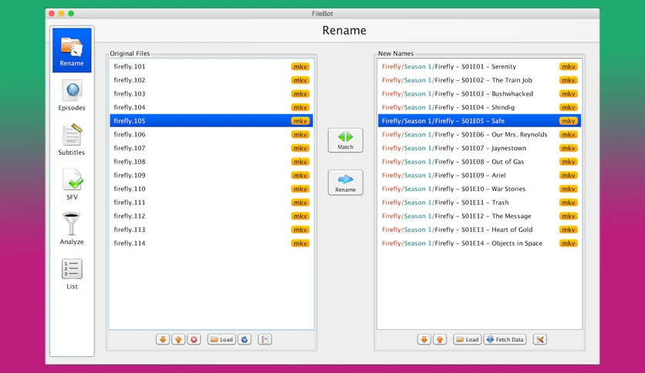Open the SFV checksum panel
This screenshot has height=373, width=645.
pos(72,184)
